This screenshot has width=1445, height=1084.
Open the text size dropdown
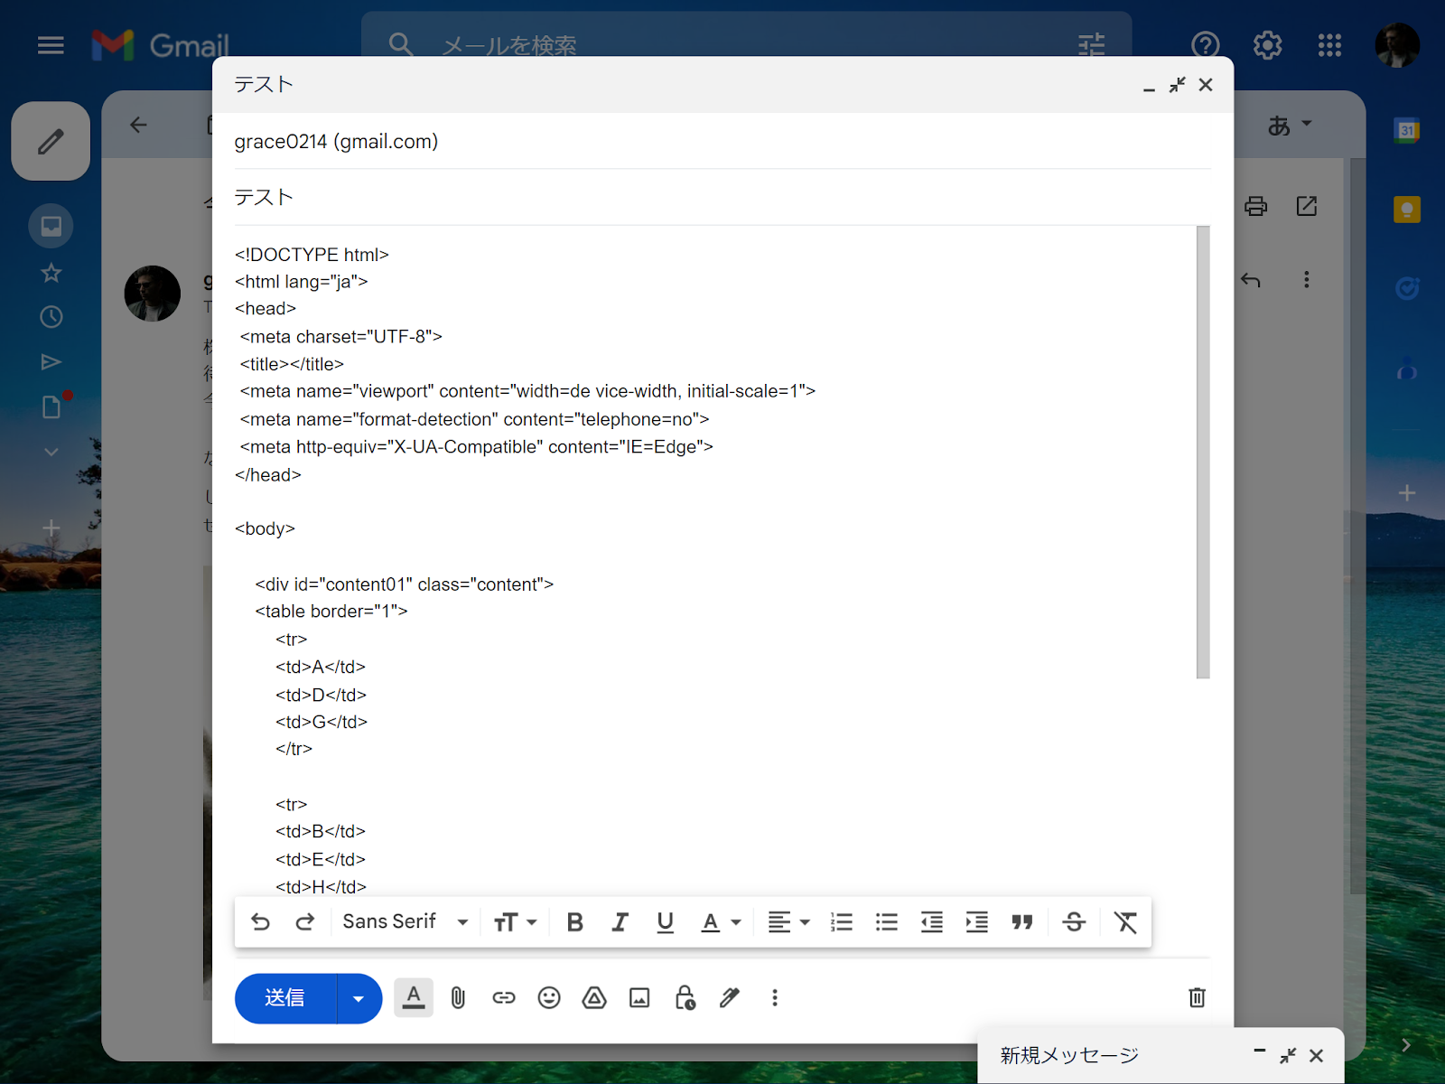pyautogui.click(x=515, y=922)
